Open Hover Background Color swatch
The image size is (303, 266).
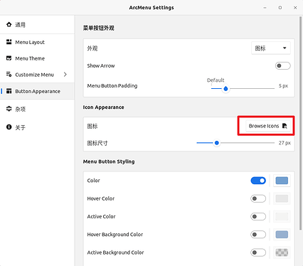pyautogui.click(x=282, y=235)
